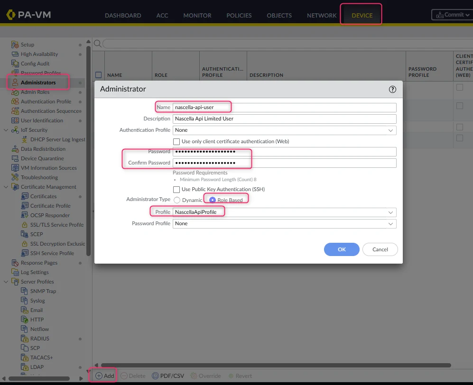Image resolution: width=473 pixels, height=385 pixels.
Task: Click the High Availability icon
Action: pos(15,54)
